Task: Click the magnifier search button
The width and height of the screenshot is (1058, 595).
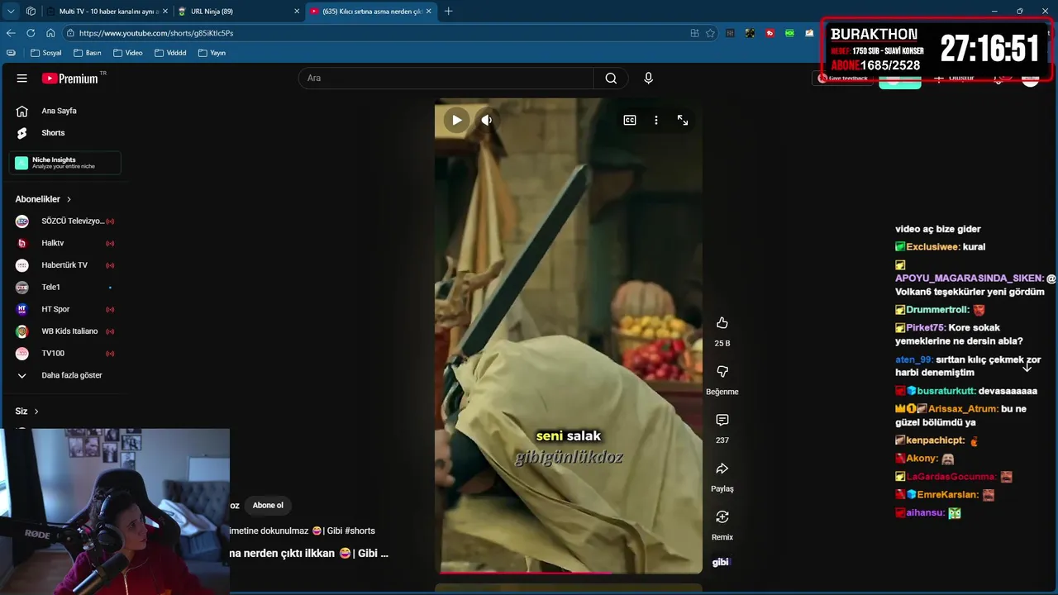Action: point(611,79)
